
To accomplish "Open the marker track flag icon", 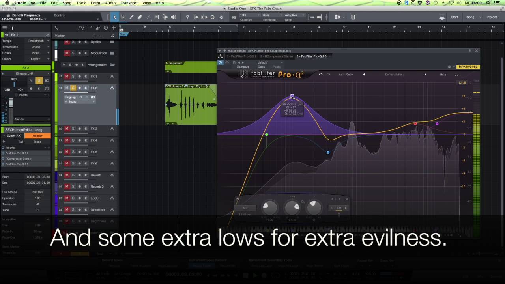I will click(90, 28).
